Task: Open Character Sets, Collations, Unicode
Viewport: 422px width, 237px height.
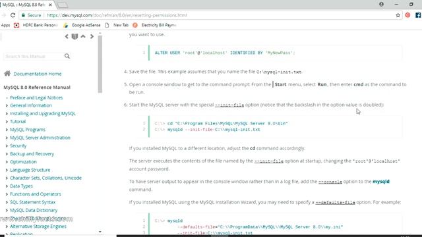Action: click(x=45, y=178)
